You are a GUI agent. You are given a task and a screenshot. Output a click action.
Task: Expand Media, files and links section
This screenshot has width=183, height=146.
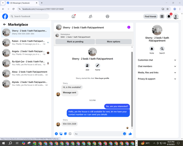[x=157, y=73]
